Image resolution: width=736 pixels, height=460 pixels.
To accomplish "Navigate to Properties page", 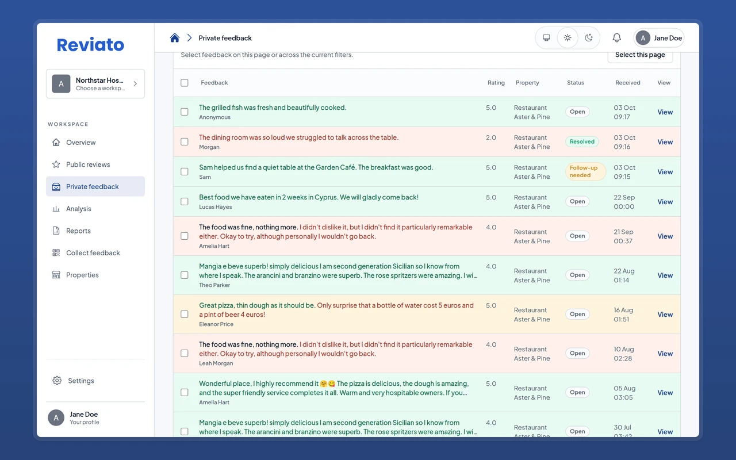I will pyautogui.click(x=95, y=275).
